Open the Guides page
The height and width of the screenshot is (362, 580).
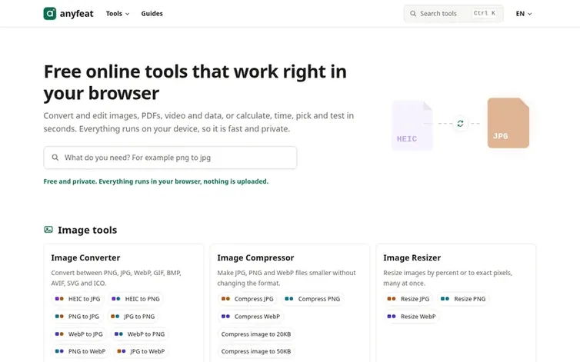(152, 14)
